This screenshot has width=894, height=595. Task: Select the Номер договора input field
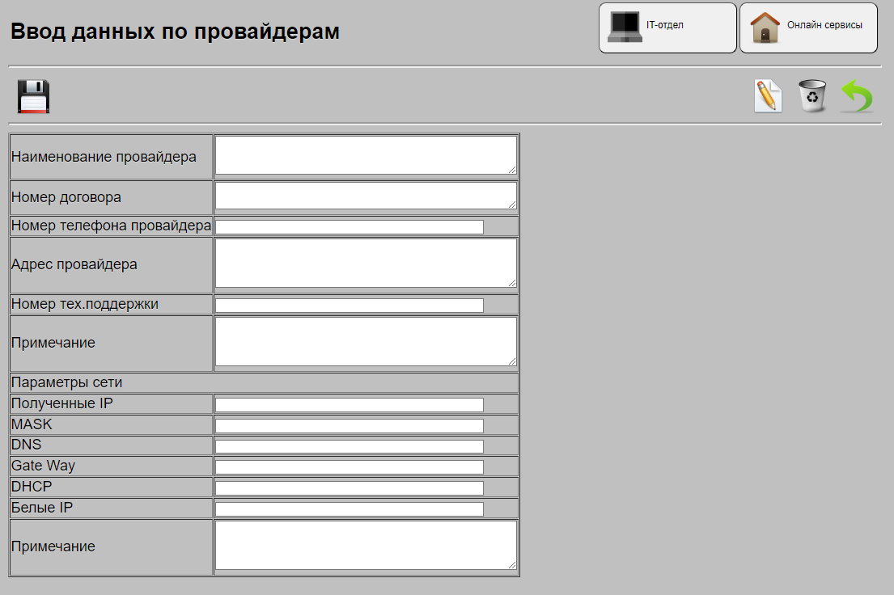click(x=364, y=194)
